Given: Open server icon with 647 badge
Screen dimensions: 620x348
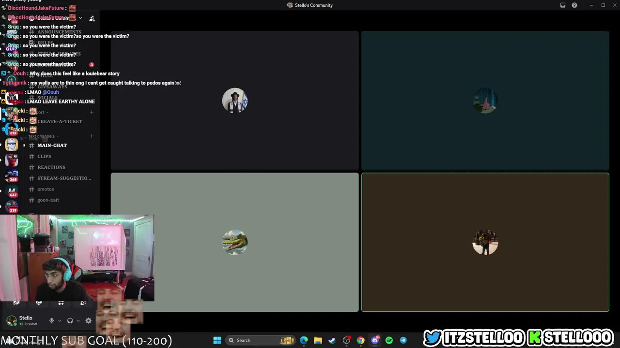Looking at the screenshot, I should point(12,191).
